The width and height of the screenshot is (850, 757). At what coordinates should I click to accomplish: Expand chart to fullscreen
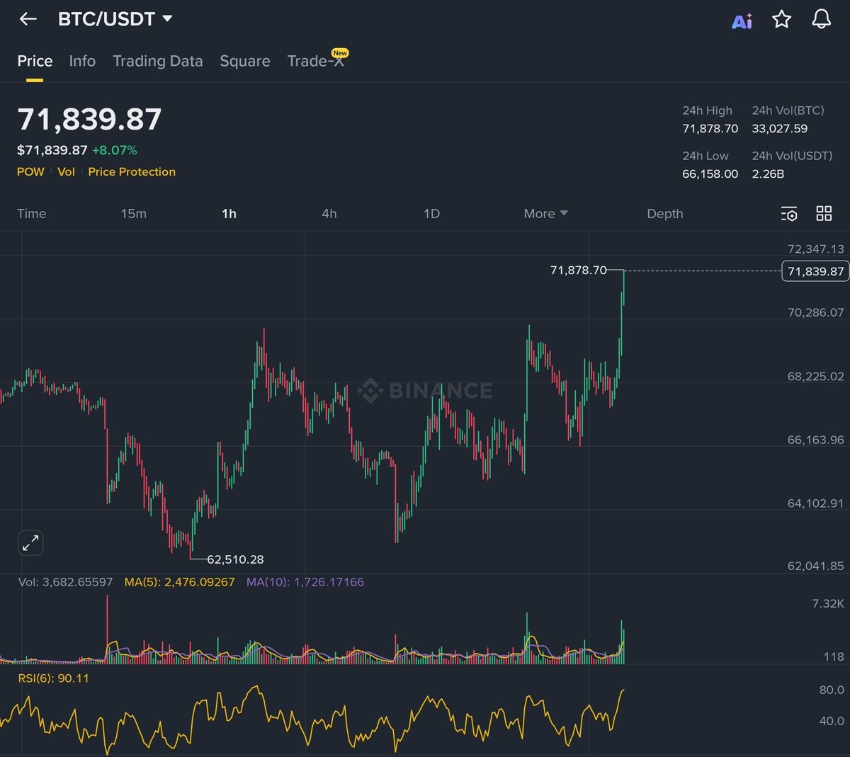coord(30,543)
